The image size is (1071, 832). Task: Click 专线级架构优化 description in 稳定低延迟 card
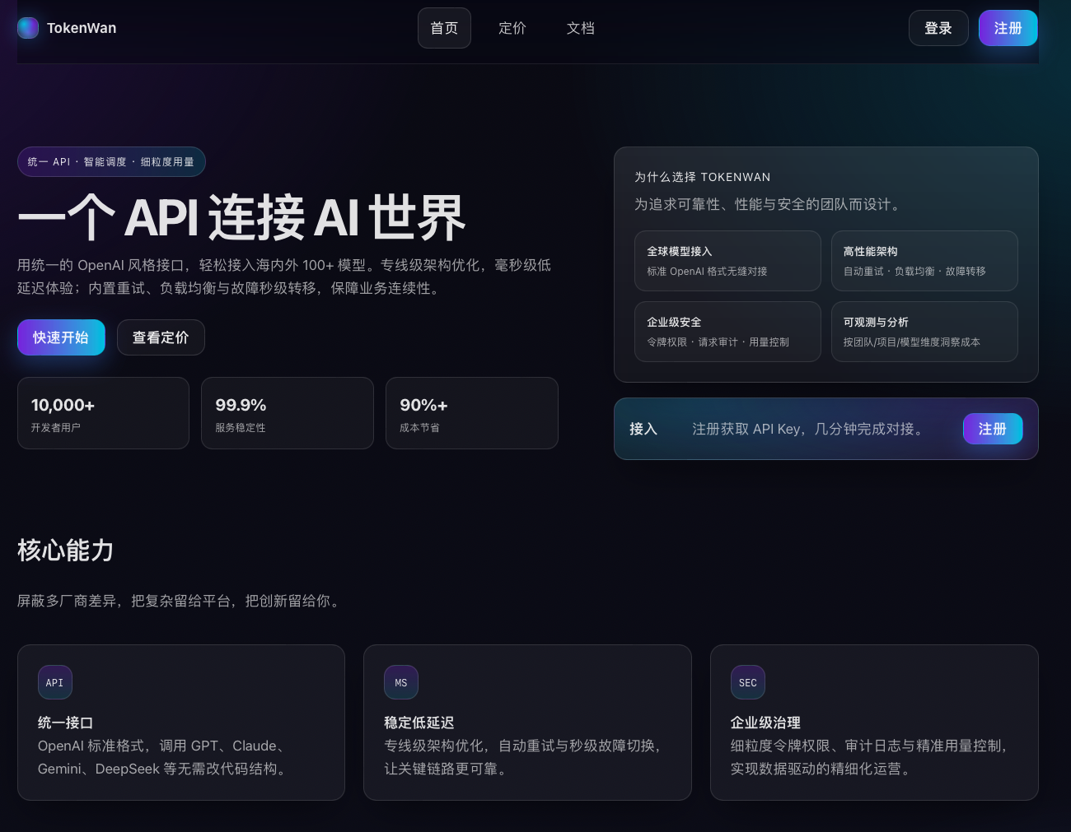tap(525, 757)
